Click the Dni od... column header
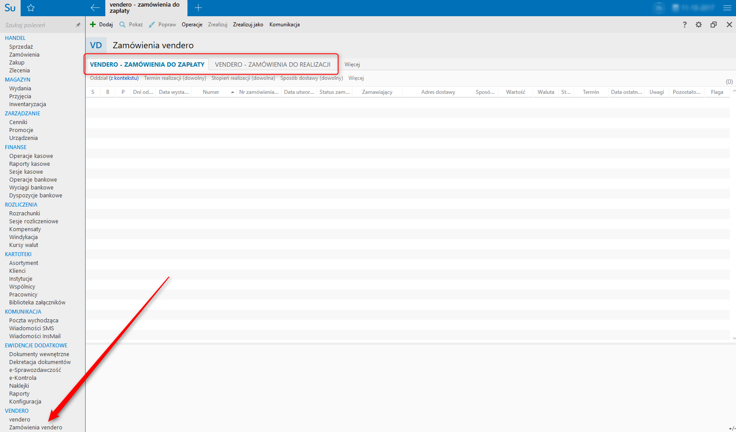The height and width of the screenshot is (432, 736). (143, 92)
